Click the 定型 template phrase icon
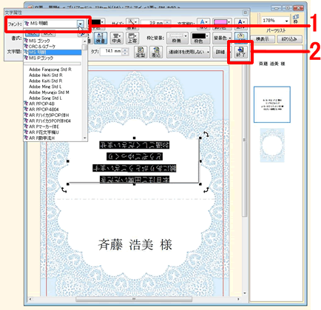Viewport: 321px width, 310px height. [141, 52]
